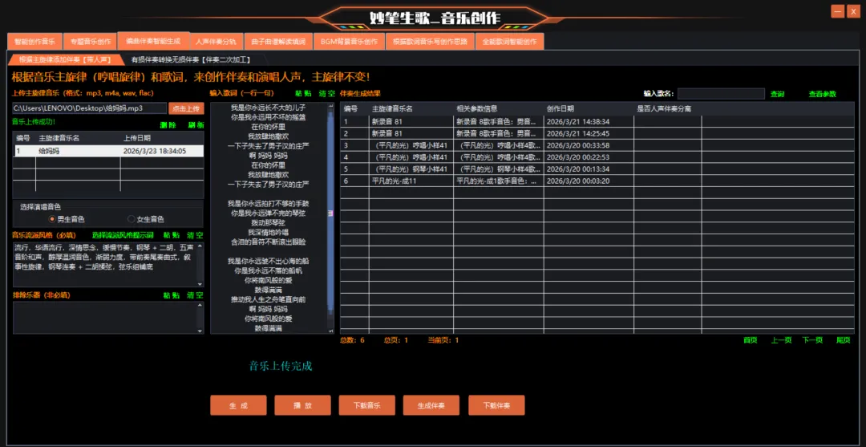
Task: Click lyric line 拨动那琴弦
Action: 268,222
